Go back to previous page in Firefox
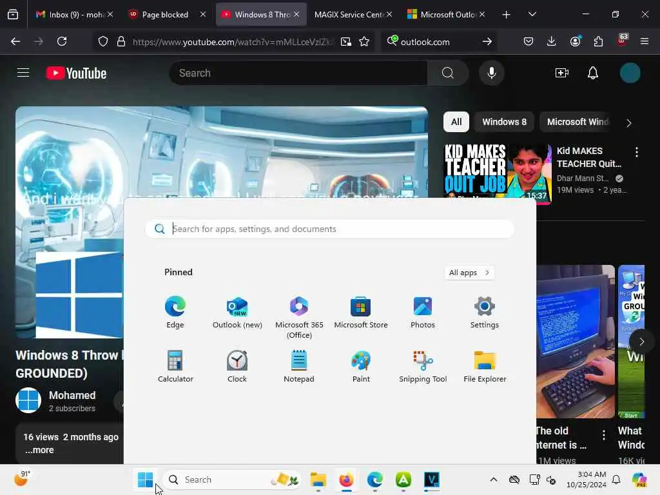The height and width of the screenshot is (495, 660). click(x=15, y=41)
